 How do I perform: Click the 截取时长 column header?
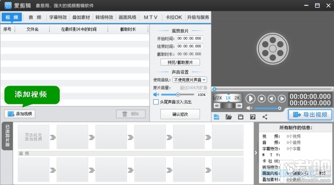128,29
